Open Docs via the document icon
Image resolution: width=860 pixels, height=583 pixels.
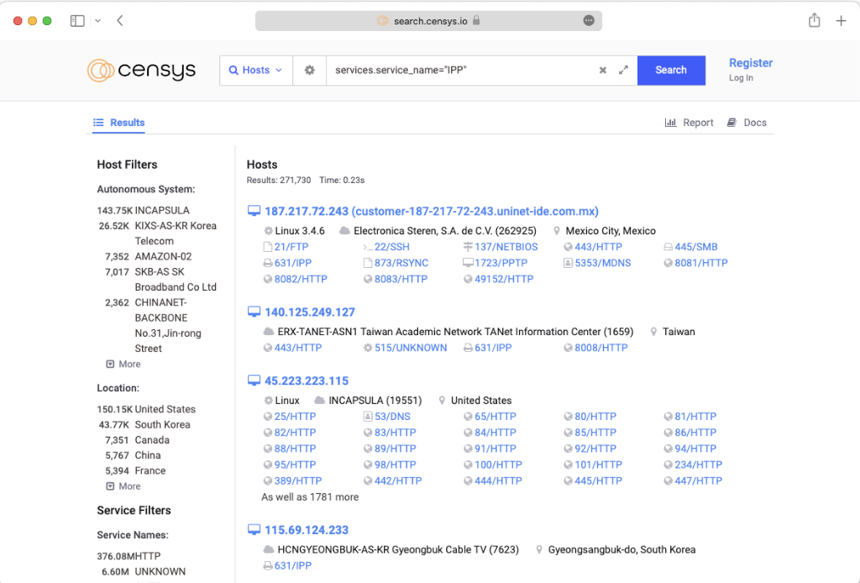pyautogui.click(x=733, y=122)
